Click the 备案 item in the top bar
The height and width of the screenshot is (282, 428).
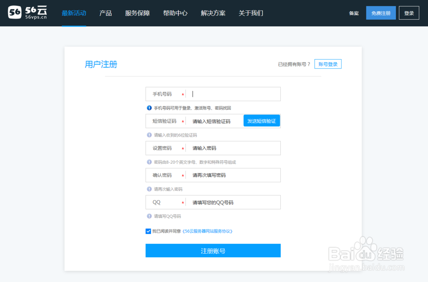pos(354,13)
